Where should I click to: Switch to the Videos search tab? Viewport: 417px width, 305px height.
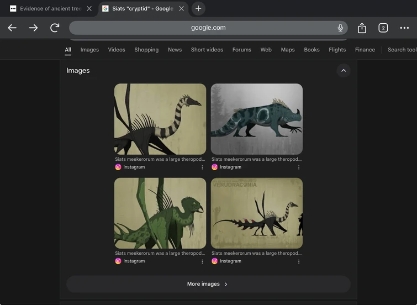point(117,50)
